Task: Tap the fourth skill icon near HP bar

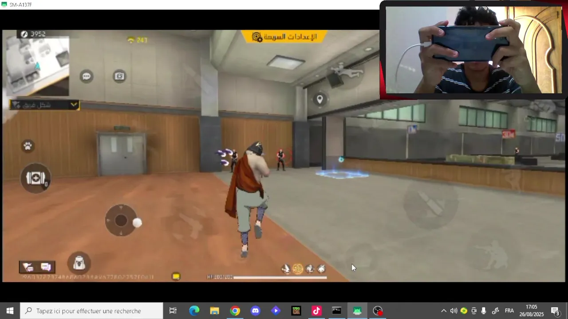Action: [x=321, y=268]
